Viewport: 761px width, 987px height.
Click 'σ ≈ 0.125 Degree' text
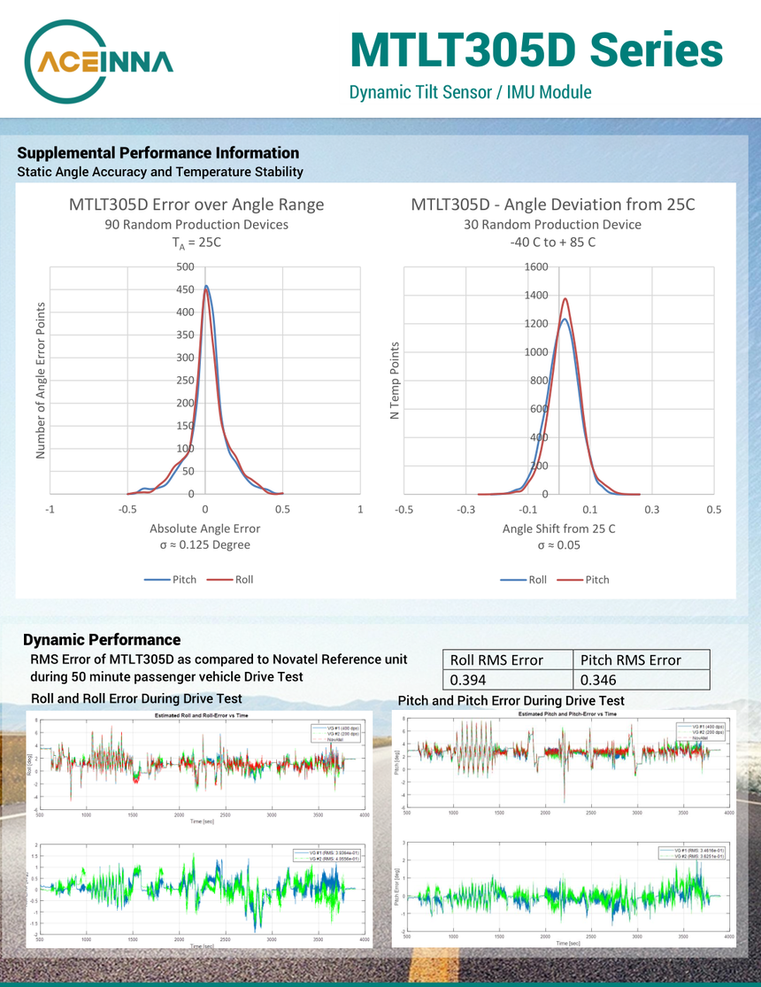(x=204, y=545)
